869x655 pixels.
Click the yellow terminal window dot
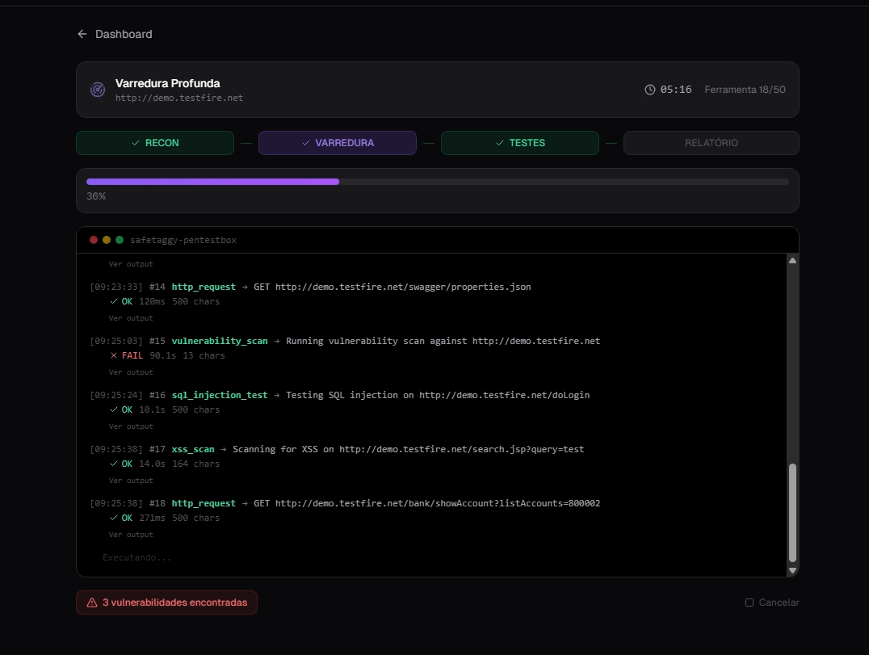pyautogui.click(x=107, y=240)
